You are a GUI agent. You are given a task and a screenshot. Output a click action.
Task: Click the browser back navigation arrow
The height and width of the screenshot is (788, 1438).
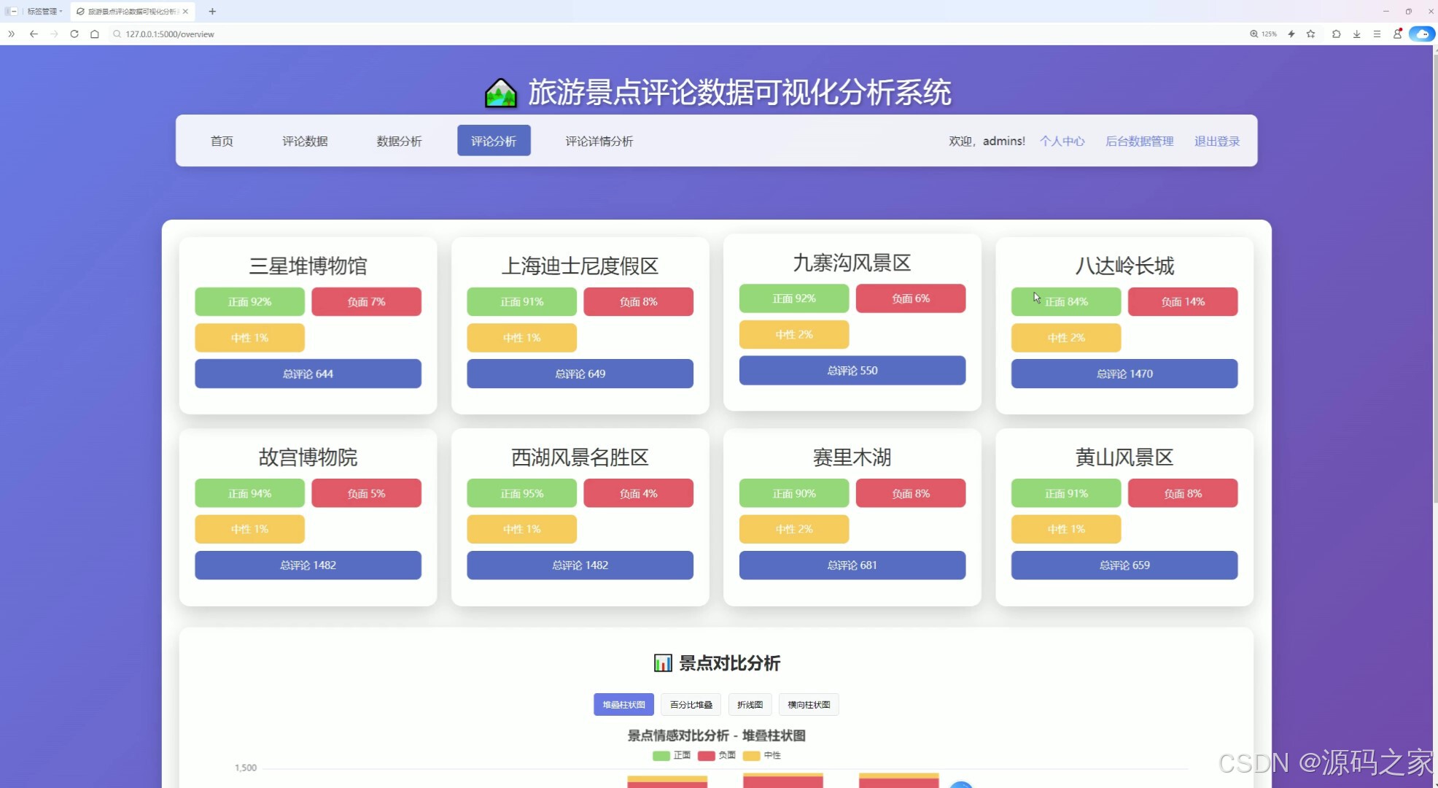pos(34,34)
